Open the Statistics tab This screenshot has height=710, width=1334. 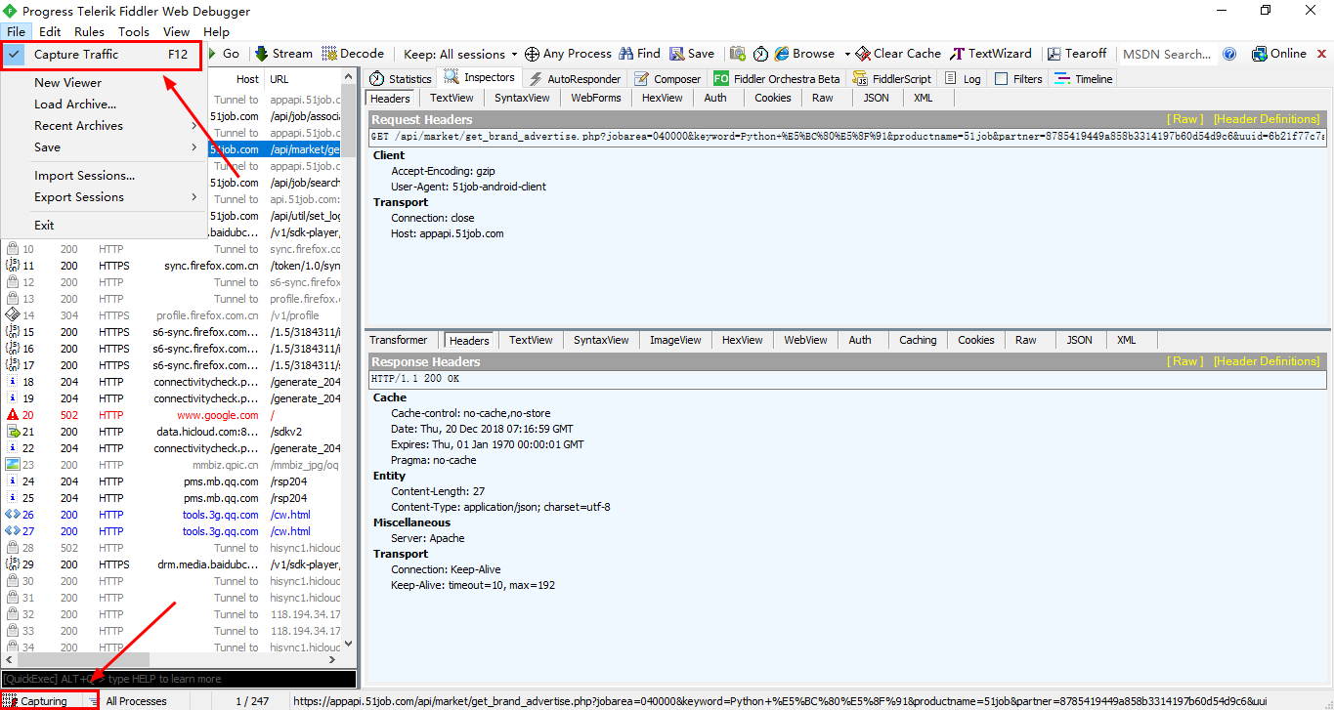(x=401, y=79)
